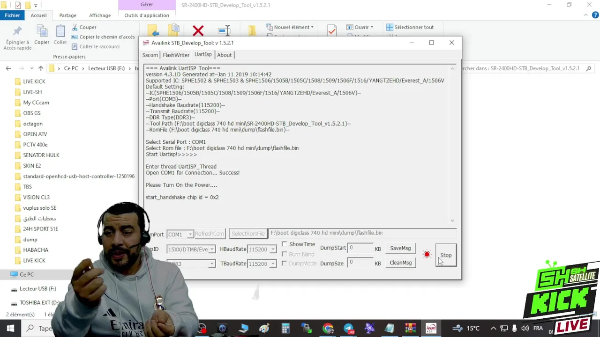Go up one folder level in Explorer
Screen dimensions: 600x337
[x=41, y=68]
